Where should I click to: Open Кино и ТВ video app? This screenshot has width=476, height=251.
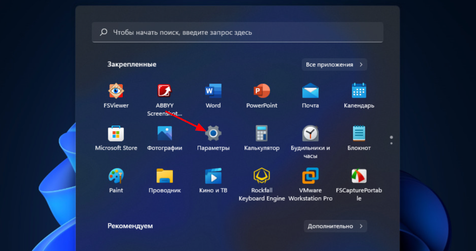point(213,176)
